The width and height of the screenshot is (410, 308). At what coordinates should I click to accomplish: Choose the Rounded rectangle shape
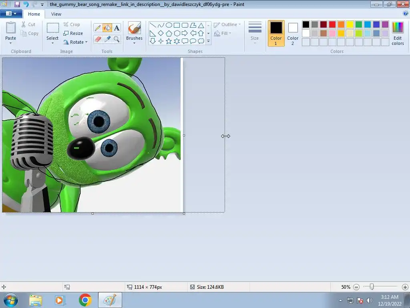tap(185, 25)
